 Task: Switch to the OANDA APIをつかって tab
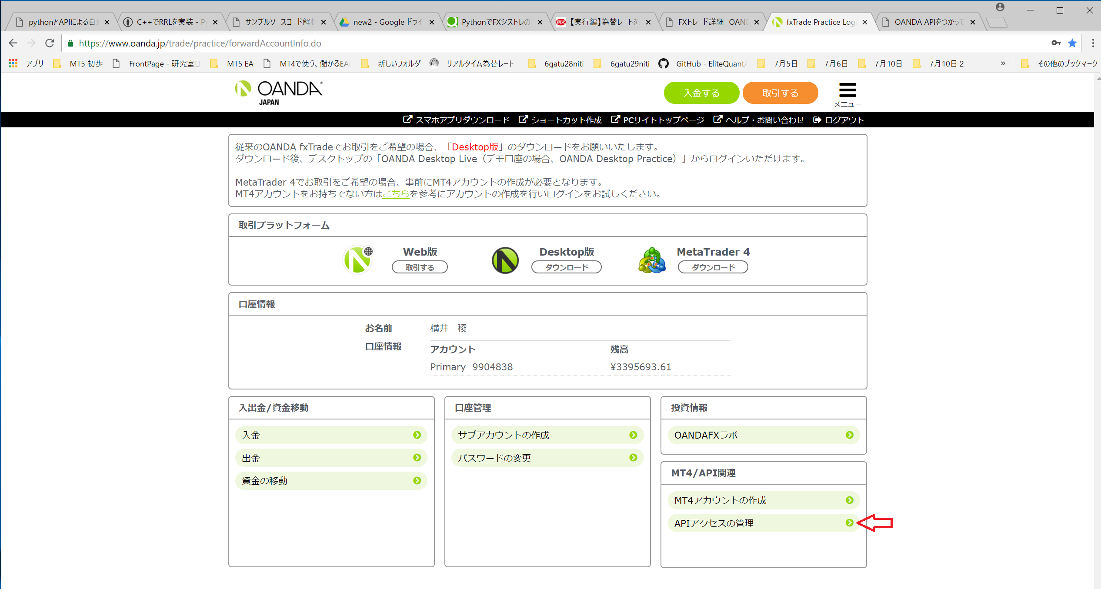pos(926,22)
